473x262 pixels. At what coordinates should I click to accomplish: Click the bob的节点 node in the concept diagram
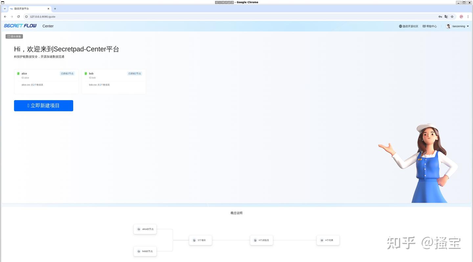(145, 251)
